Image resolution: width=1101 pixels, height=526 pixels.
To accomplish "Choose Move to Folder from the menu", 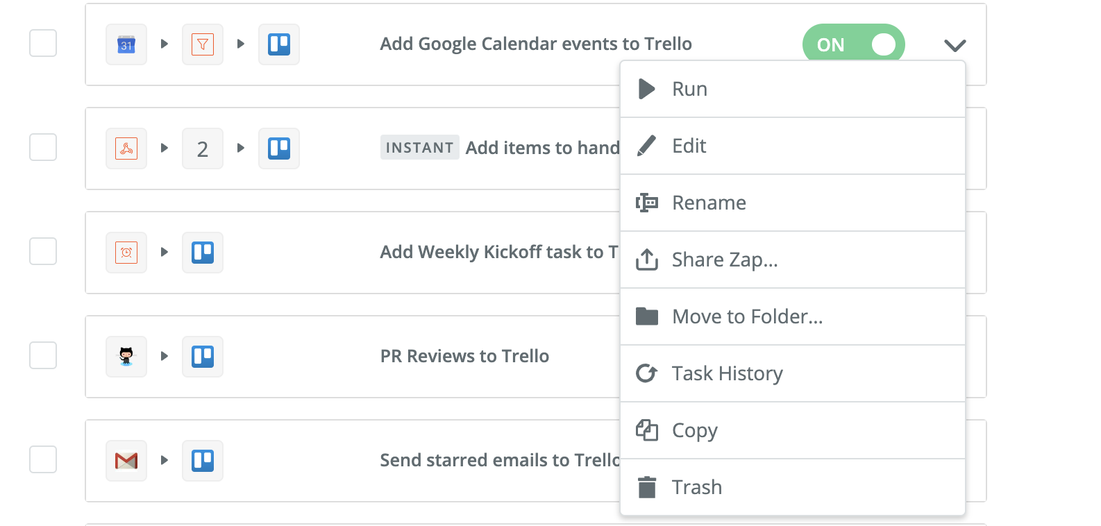I will click(x=747, y=316).
